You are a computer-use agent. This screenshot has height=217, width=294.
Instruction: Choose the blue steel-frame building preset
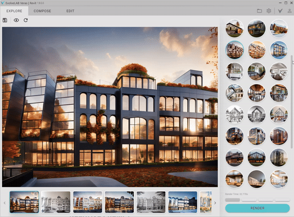(x=279, y=50)
